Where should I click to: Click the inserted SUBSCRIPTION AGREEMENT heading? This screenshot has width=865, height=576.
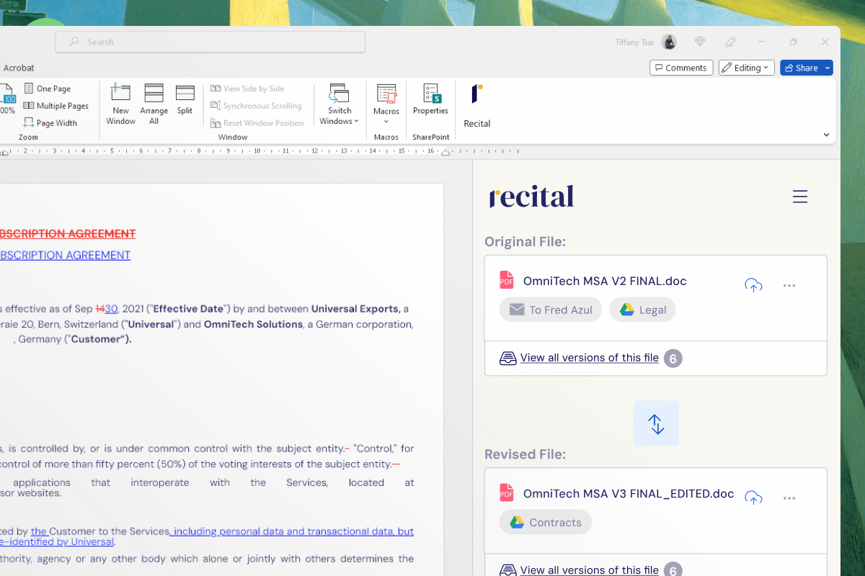tap(66, 255)
